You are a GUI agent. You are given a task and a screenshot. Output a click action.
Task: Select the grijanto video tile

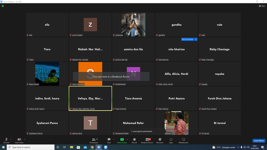(x=176, y=123)
